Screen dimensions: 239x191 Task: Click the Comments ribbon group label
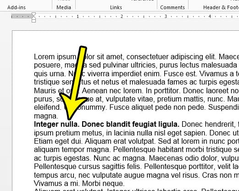[172, 7]
